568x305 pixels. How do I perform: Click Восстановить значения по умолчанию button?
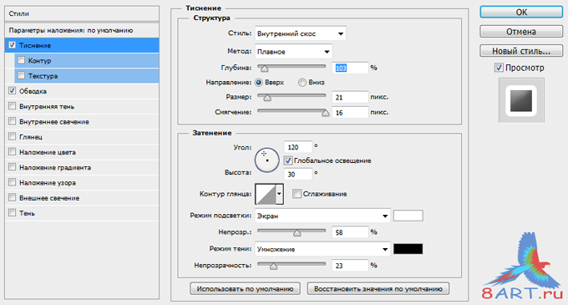click(x=378, y=288)
